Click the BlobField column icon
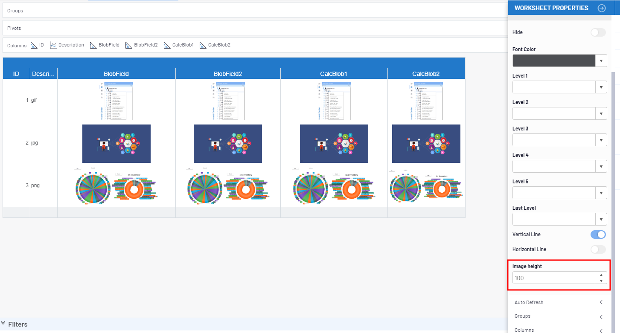This screenshot has height=333, width=620. [x=93, y=45]
